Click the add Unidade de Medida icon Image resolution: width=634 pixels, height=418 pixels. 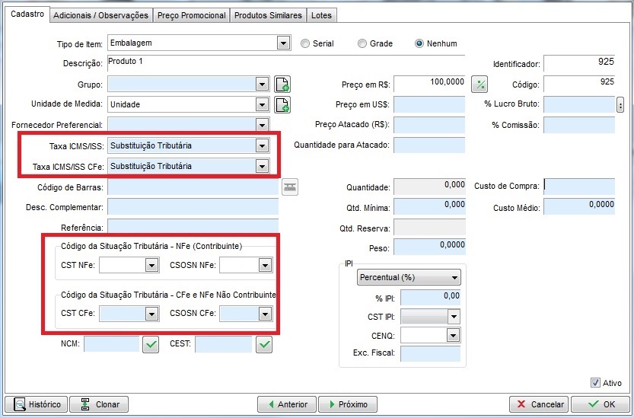(x=282, y=104)
